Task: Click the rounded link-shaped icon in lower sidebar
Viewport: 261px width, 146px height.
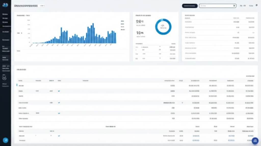Action: 5,78
